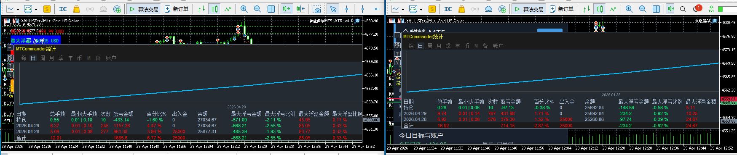
Task: Click 新订单 new order in left window
Action: [177, 8]
